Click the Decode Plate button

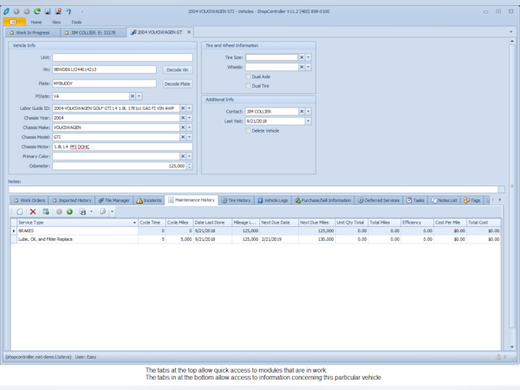pyautogui.click(x=178, y=84)
